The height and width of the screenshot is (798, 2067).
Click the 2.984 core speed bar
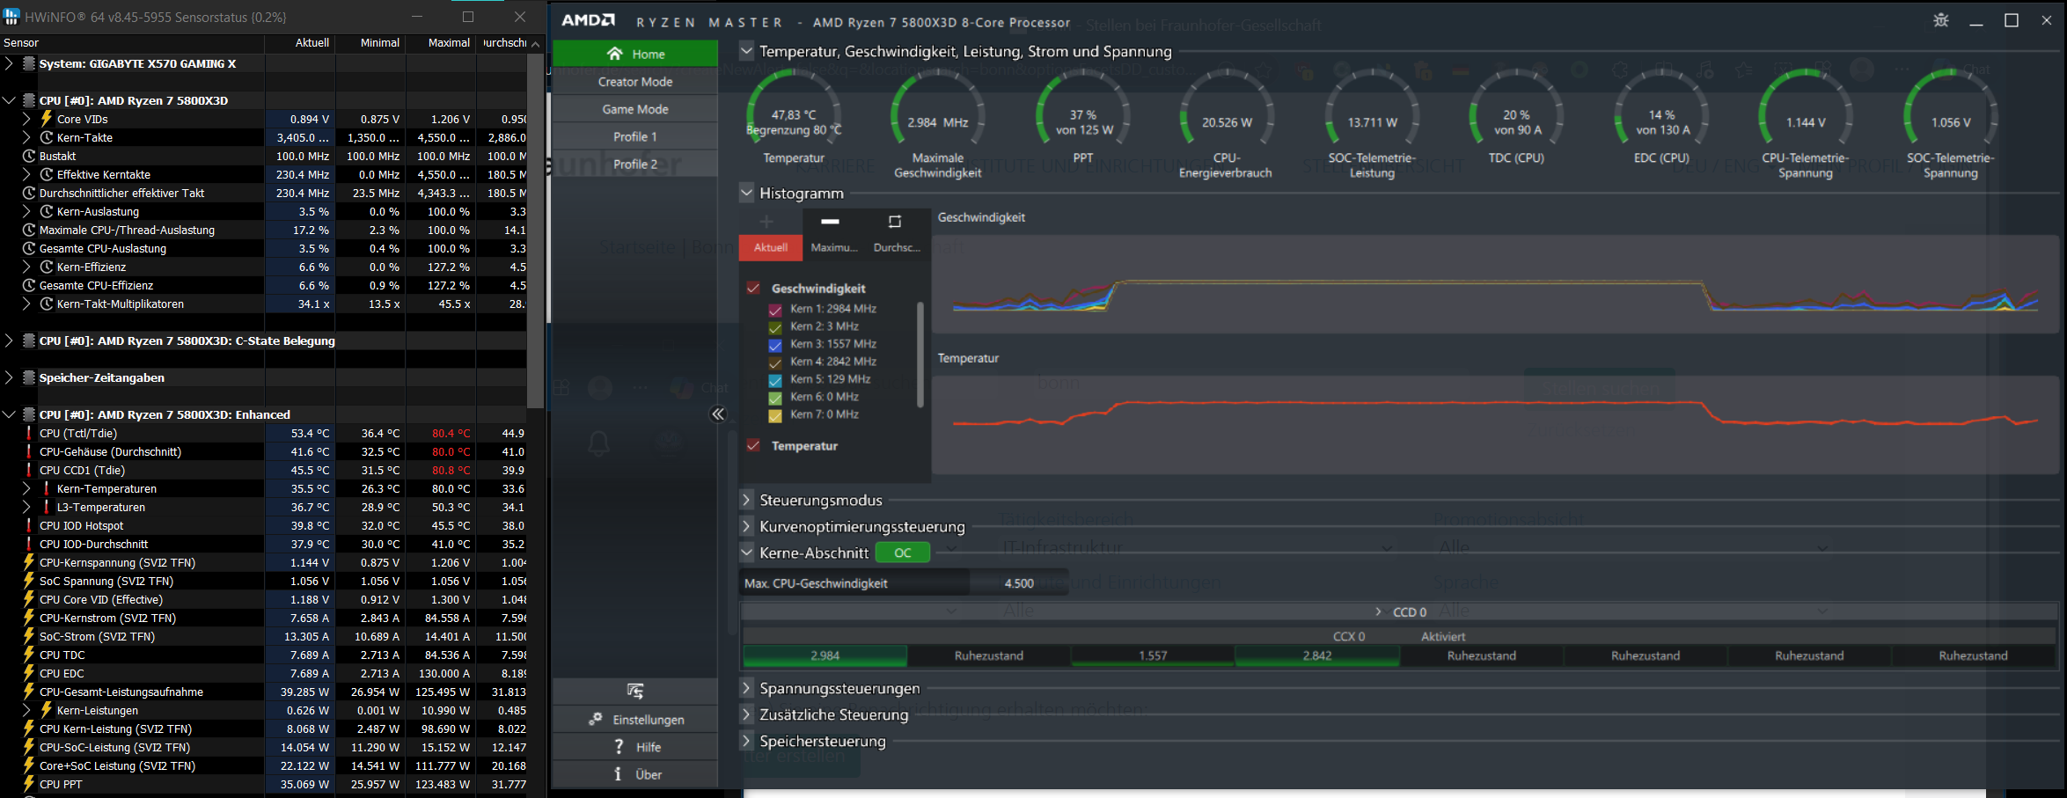coord(825,655)
